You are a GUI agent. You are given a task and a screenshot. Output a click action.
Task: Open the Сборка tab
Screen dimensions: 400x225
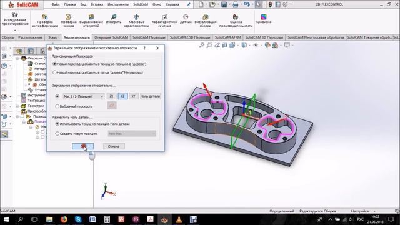tap(7, 37)
